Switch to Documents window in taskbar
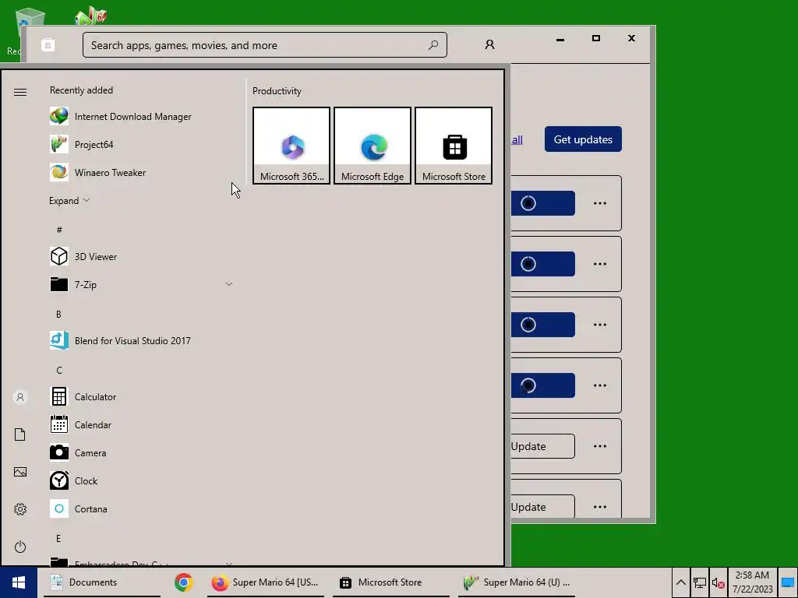 102,582
